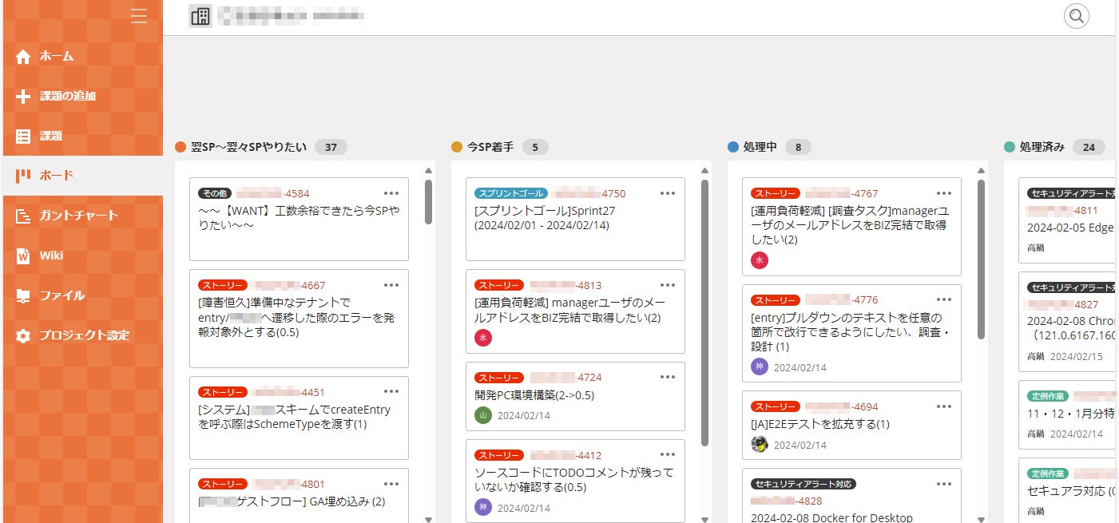Open three-dot menu on Sprint27 card 4750
1119x523 pixels.
(x=668, y=193)
